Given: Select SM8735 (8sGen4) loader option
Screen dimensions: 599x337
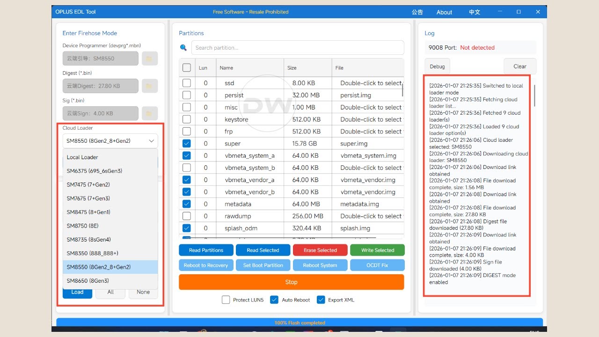Looking at the screenshot, I should tap(110, 240).
